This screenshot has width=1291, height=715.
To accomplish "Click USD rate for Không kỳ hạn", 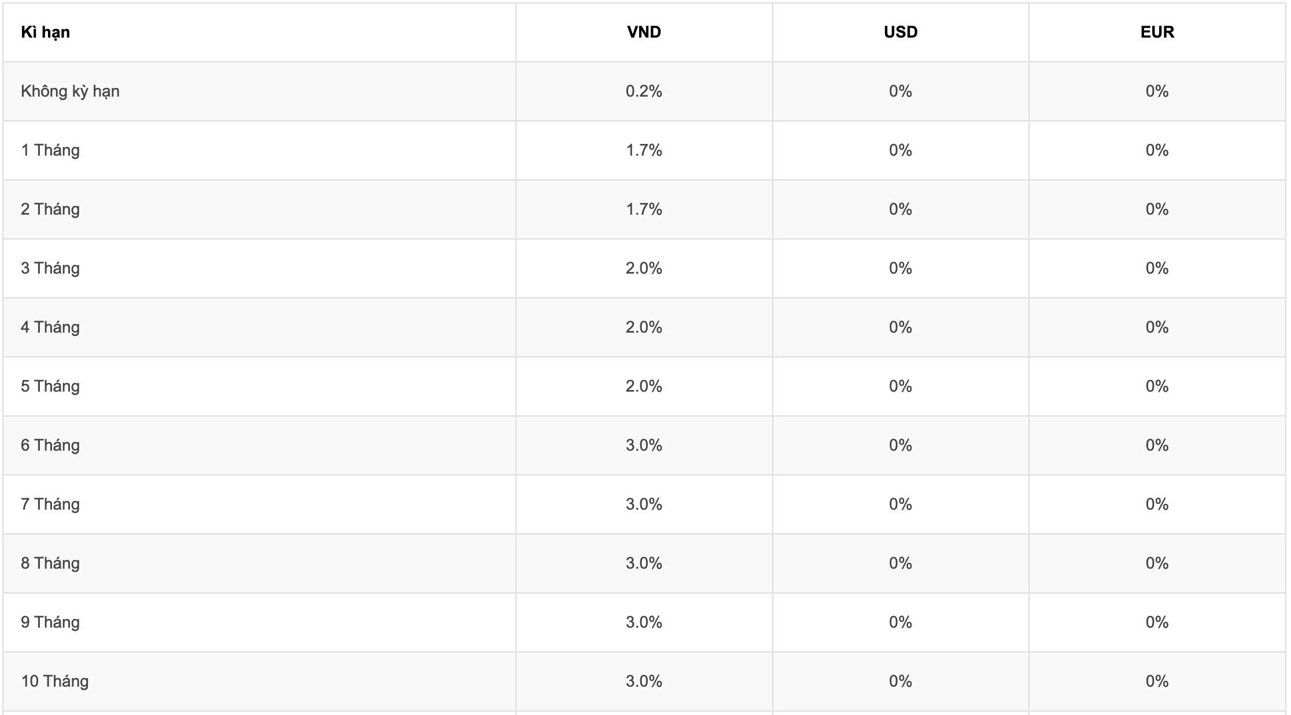I will 901,91.
